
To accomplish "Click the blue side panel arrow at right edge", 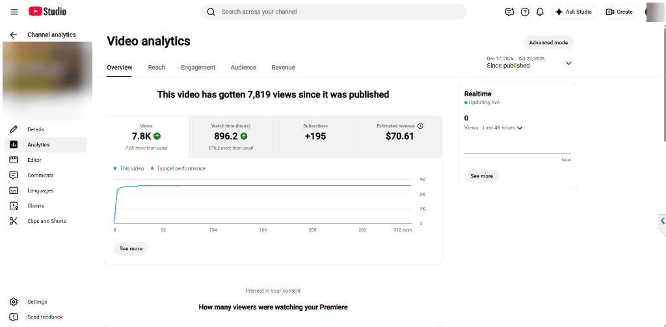I will click(663, 221).
